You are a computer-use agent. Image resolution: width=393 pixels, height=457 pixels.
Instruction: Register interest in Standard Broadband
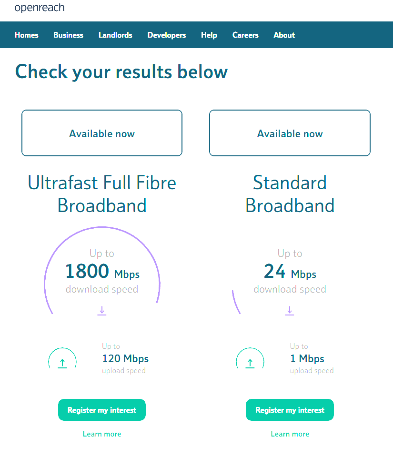tap(290, 410)
